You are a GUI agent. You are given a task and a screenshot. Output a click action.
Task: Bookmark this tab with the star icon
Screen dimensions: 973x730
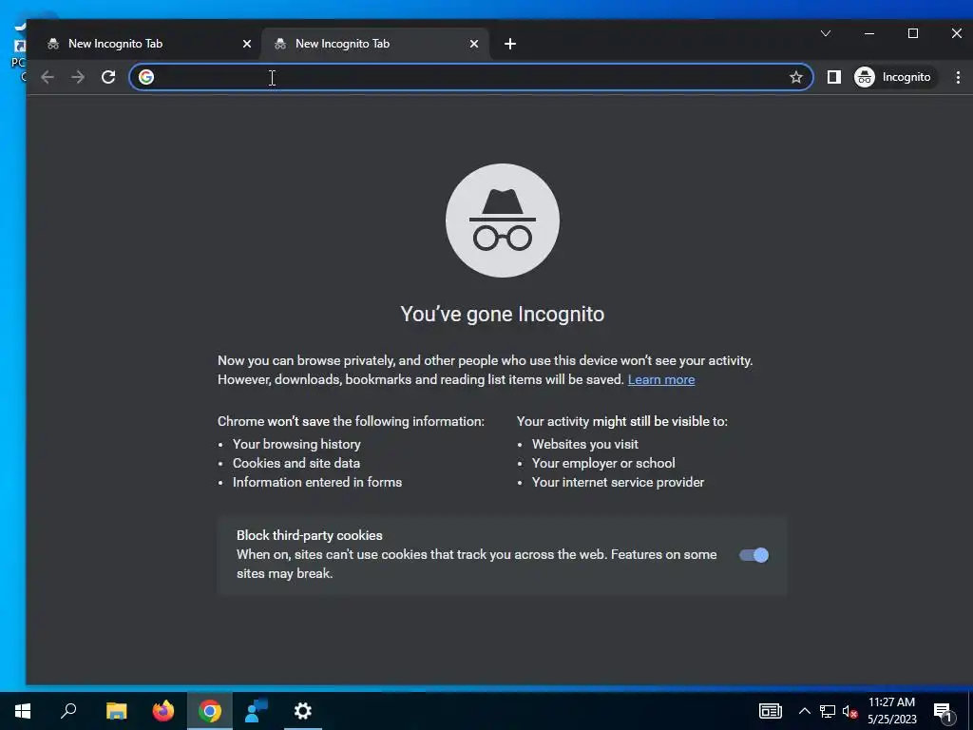tap(796, 77)
